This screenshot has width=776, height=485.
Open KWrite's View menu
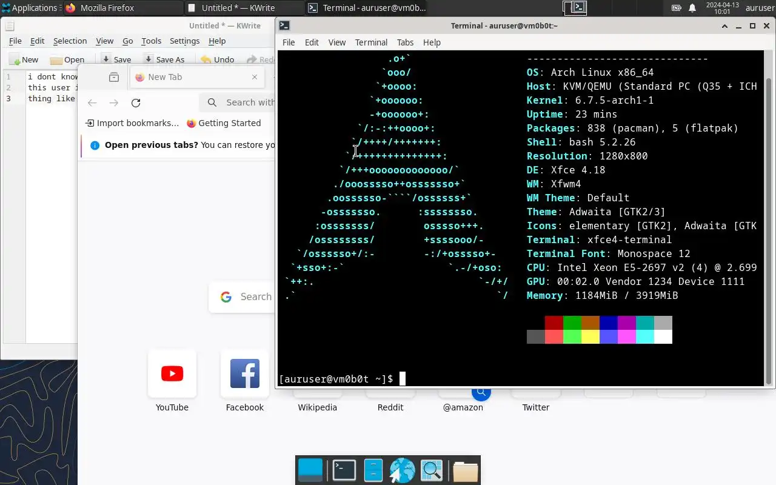104,41
